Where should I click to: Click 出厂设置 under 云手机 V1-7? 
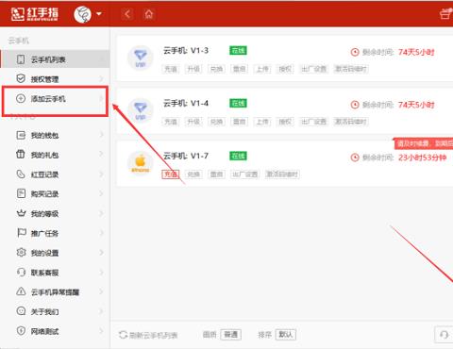pyautogui.click(x=245, y=174)
